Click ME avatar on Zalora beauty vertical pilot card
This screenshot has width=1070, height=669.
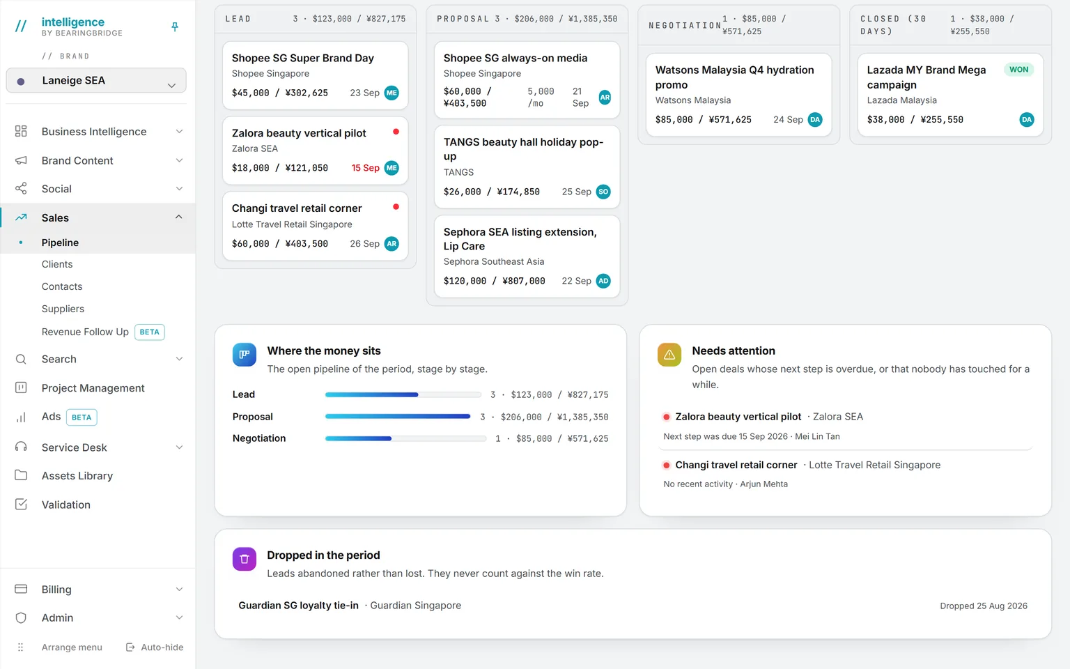pyautogui.click(x=392, y=168)
